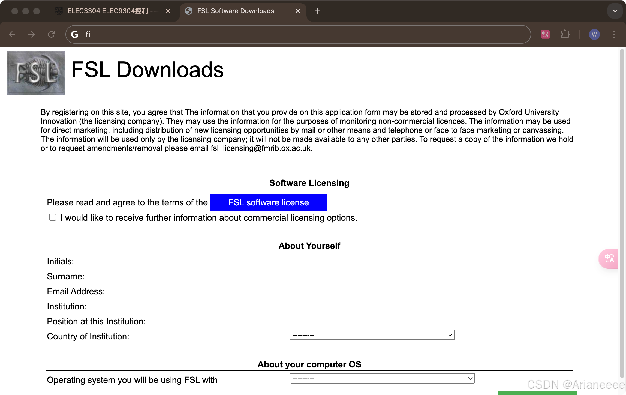Click the FSL logo image
Screen dimensions: 626x395
point(36,73)
